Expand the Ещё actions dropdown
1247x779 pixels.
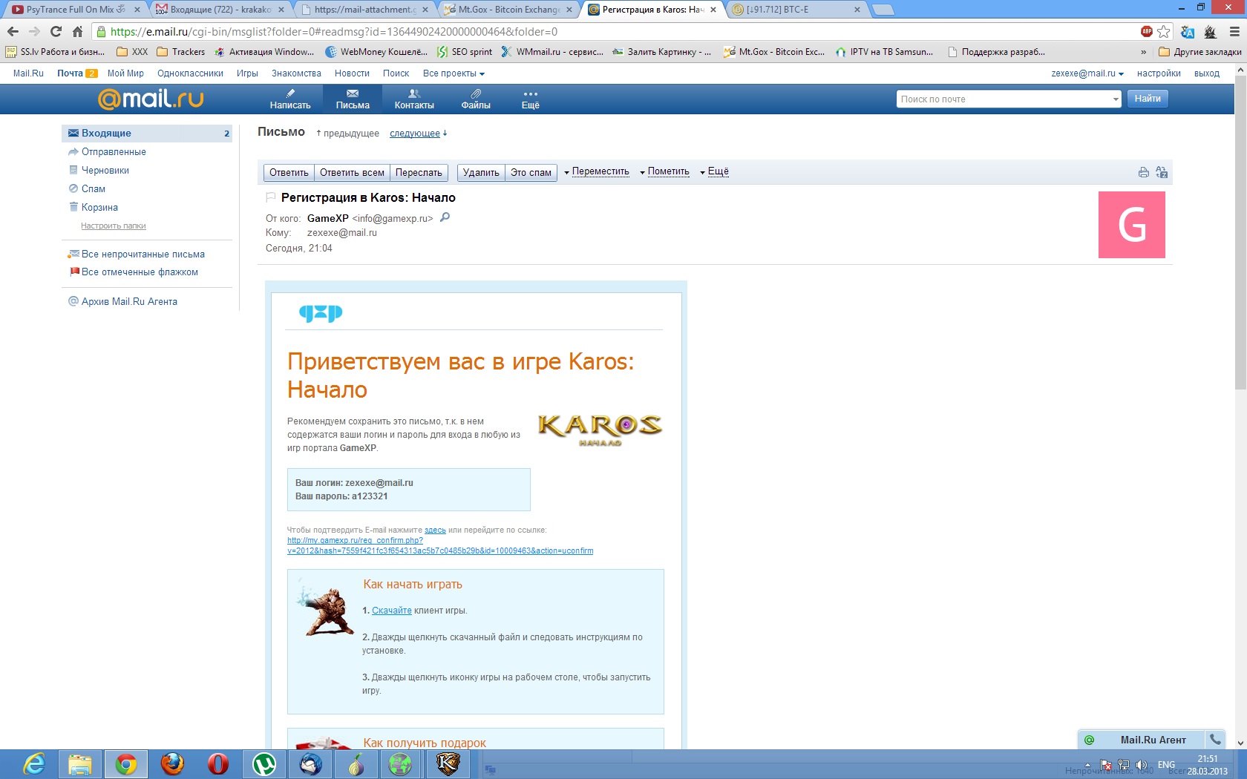[x=715, y=171]
